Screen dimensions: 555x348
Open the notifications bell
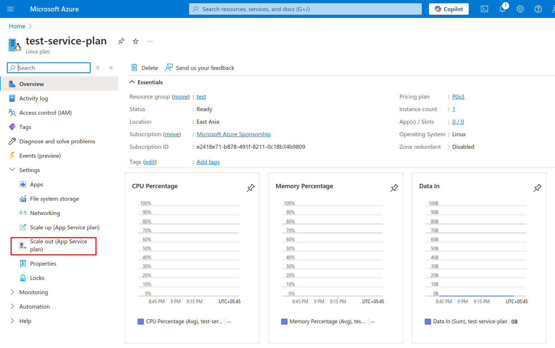502,9
